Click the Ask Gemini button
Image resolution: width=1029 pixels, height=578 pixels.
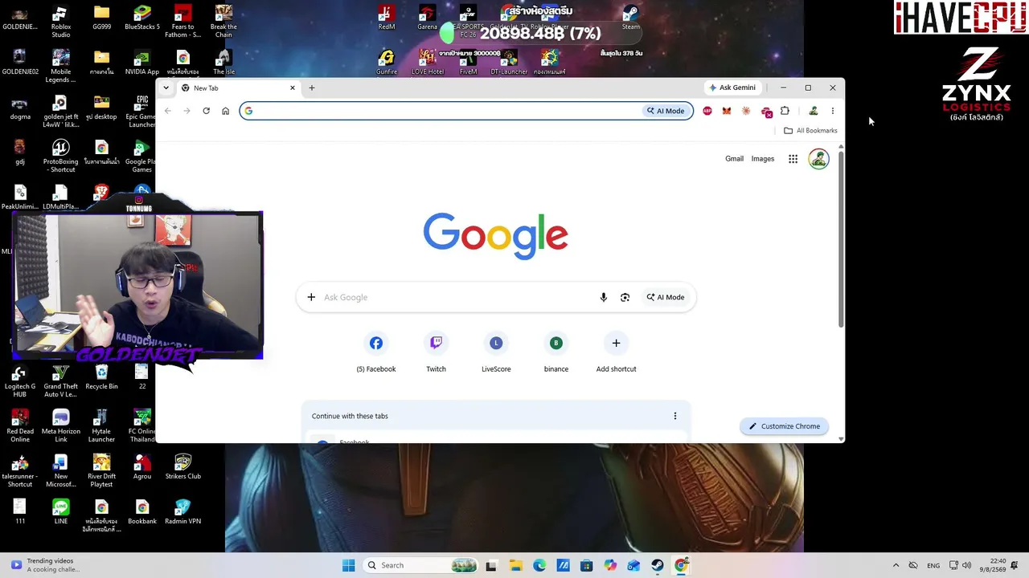pos(732,88)
